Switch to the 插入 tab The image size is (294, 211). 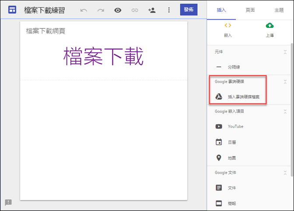pos(221,10)
